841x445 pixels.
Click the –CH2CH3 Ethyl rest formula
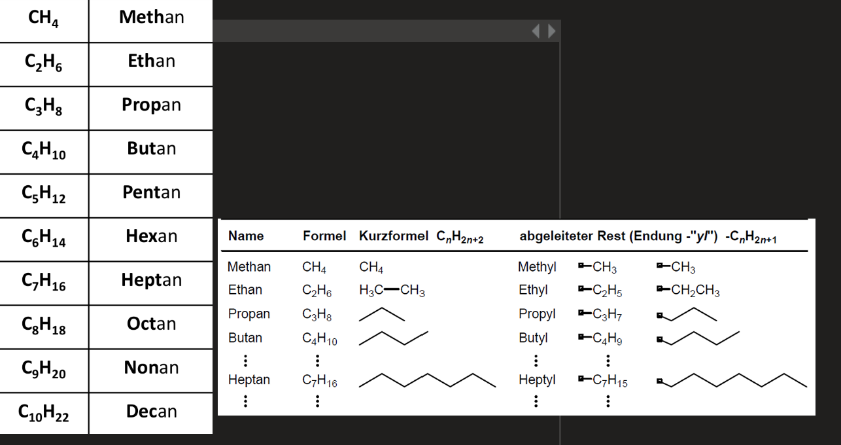click(x=688, y=291)
